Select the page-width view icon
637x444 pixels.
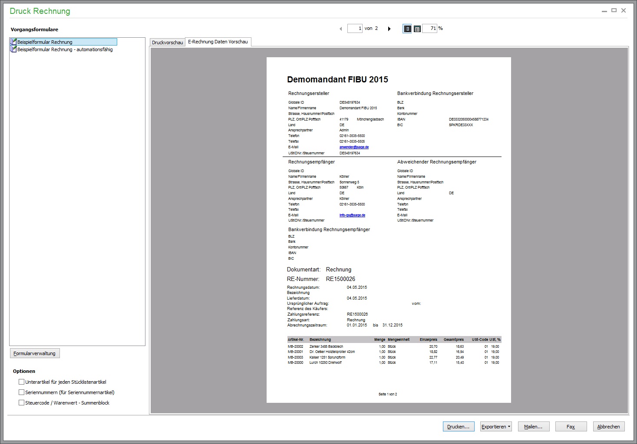tap(417, 29)
